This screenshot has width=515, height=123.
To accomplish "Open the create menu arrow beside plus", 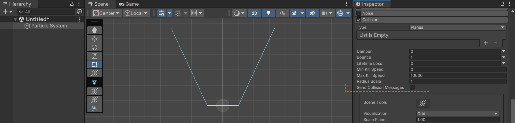I will tap(11, 12).
